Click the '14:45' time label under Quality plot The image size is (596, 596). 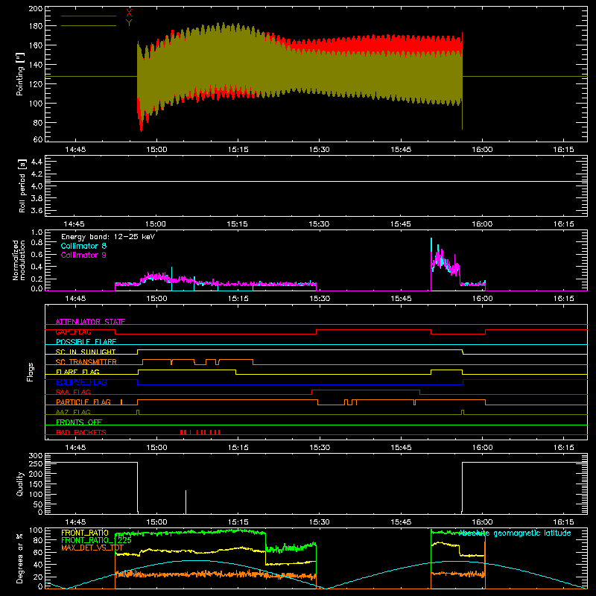tap(75, 522)
